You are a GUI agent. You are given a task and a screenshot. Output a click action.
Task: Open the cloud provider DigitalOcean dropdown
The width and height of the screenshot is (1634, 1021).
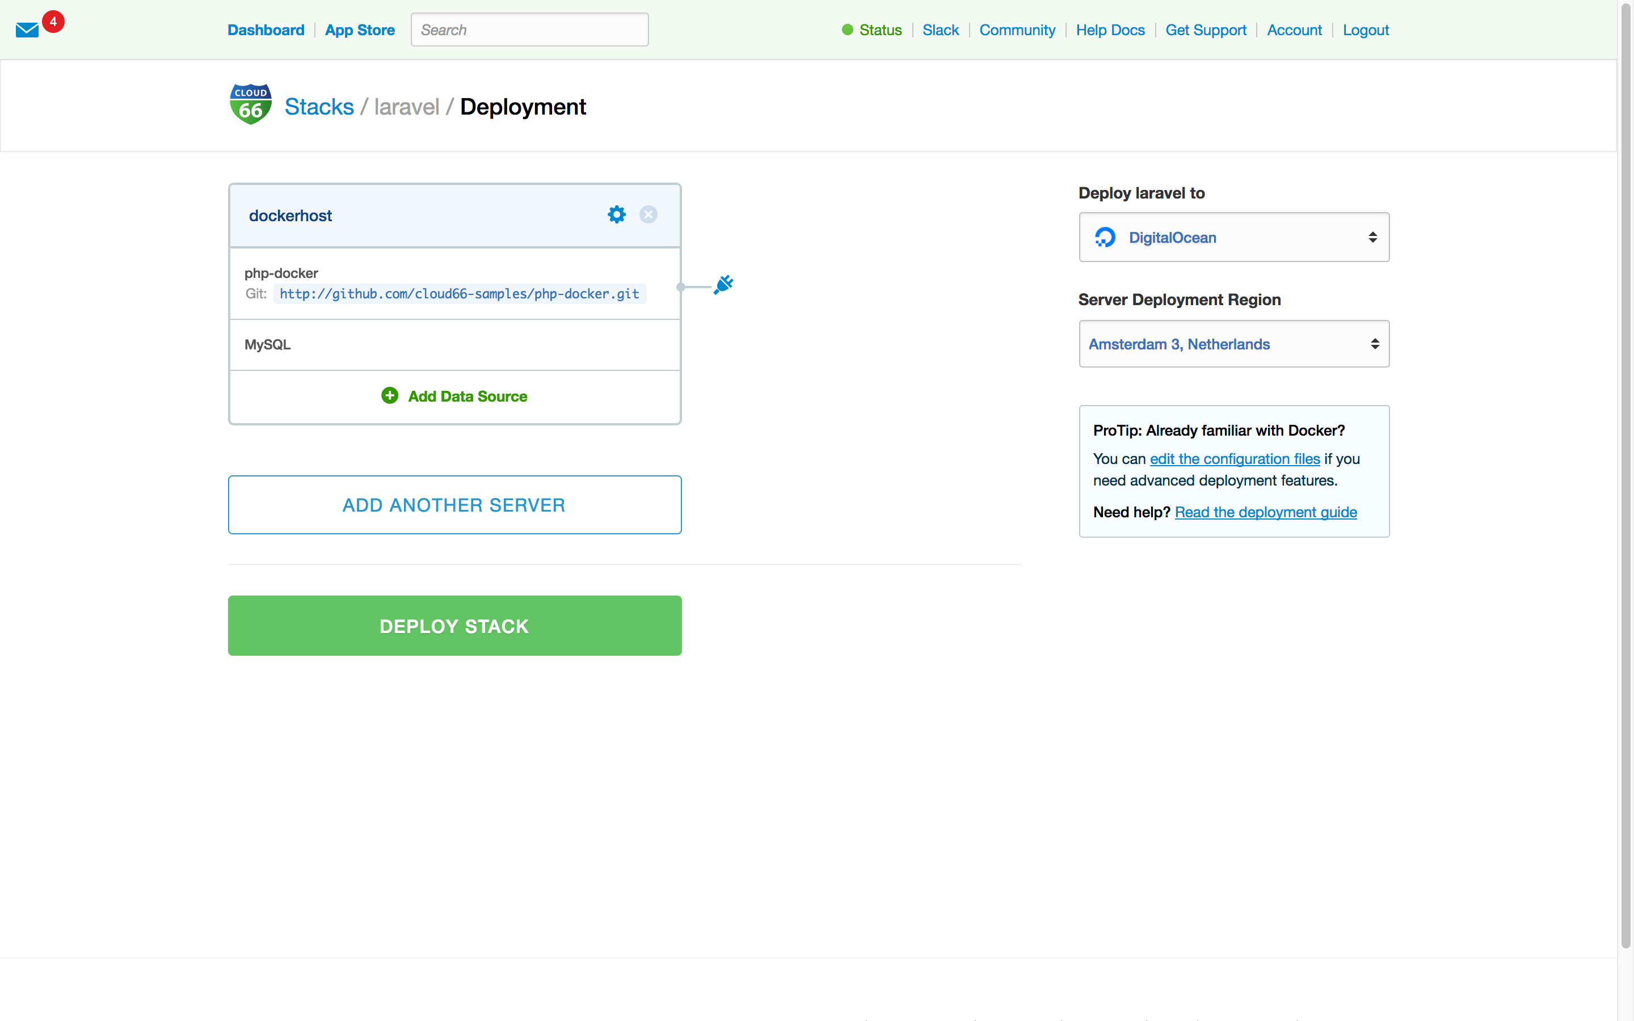[x=1233, y=237]
